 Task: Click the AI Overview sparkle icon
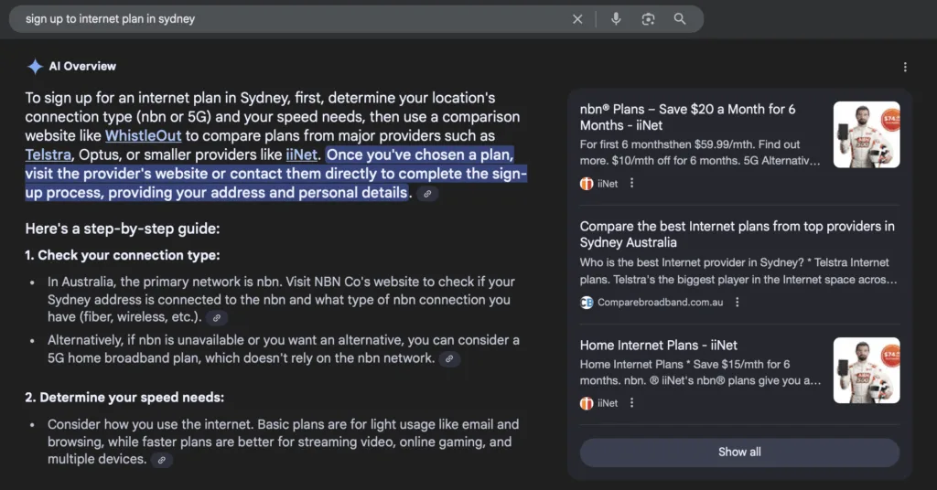(x=35, y=66)
